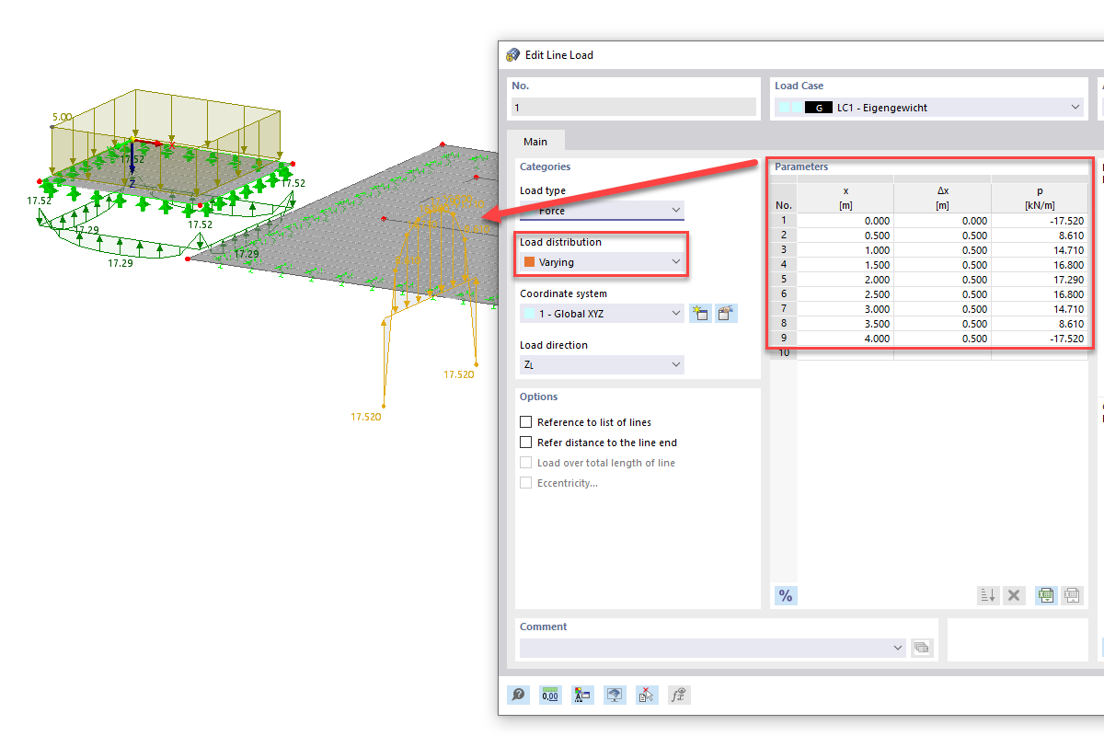Viewport: 1104px width, 736px height.
Task: Enable Reference to list of lines
Action: (x=525, y=421)
